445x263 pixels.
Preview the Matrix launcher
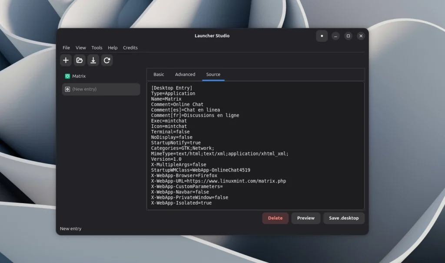(x=306, y=218)
